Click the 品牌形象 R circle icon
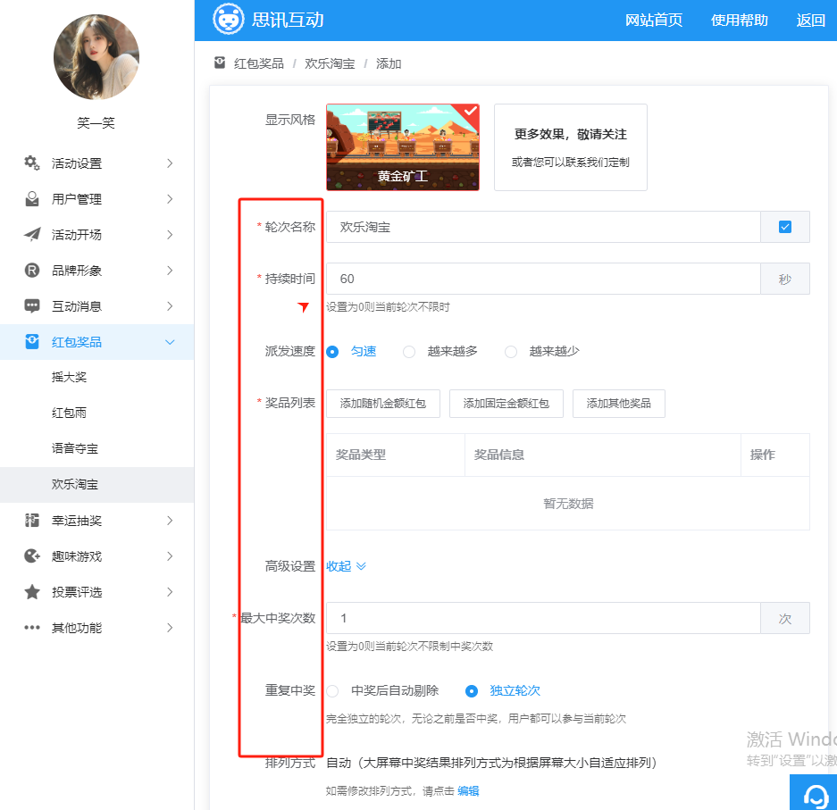 point(32,271)
